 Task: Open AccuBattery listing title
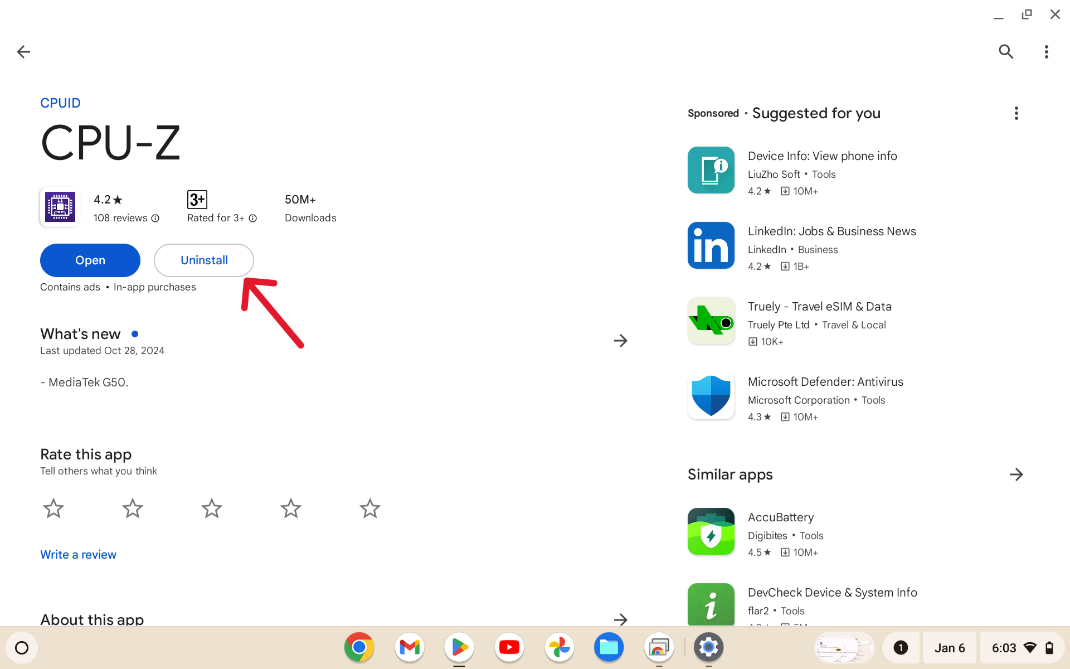click(781, 517)
